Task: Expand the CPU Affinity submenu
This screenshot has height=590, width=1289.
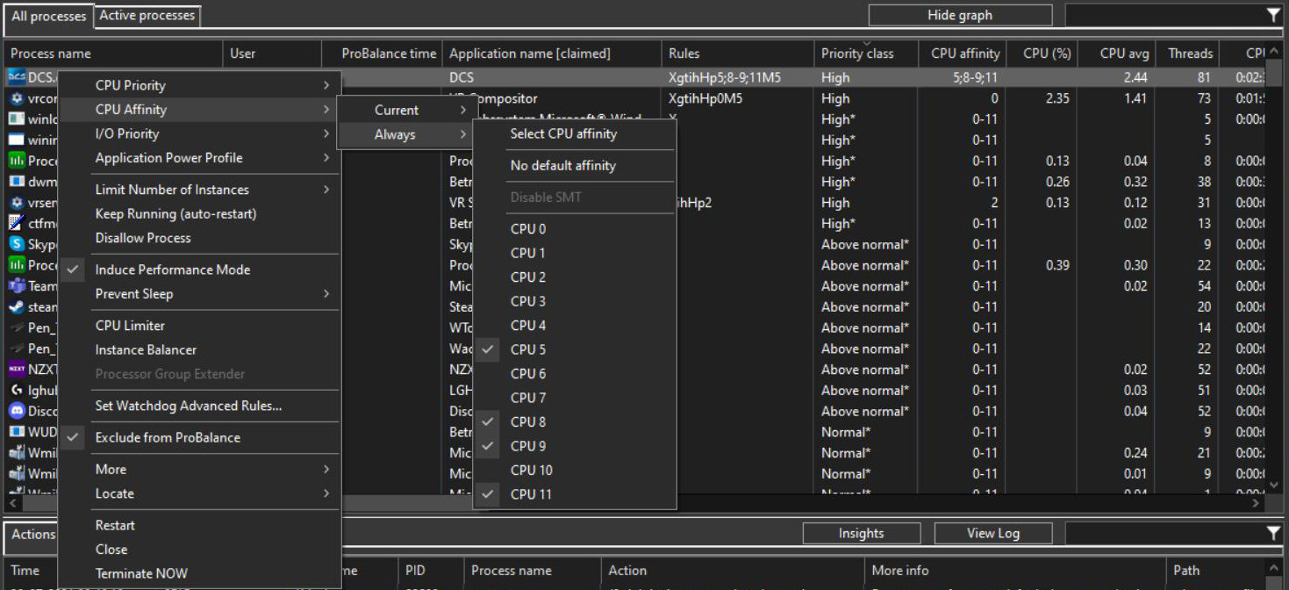Action: [x=199, y=110]
